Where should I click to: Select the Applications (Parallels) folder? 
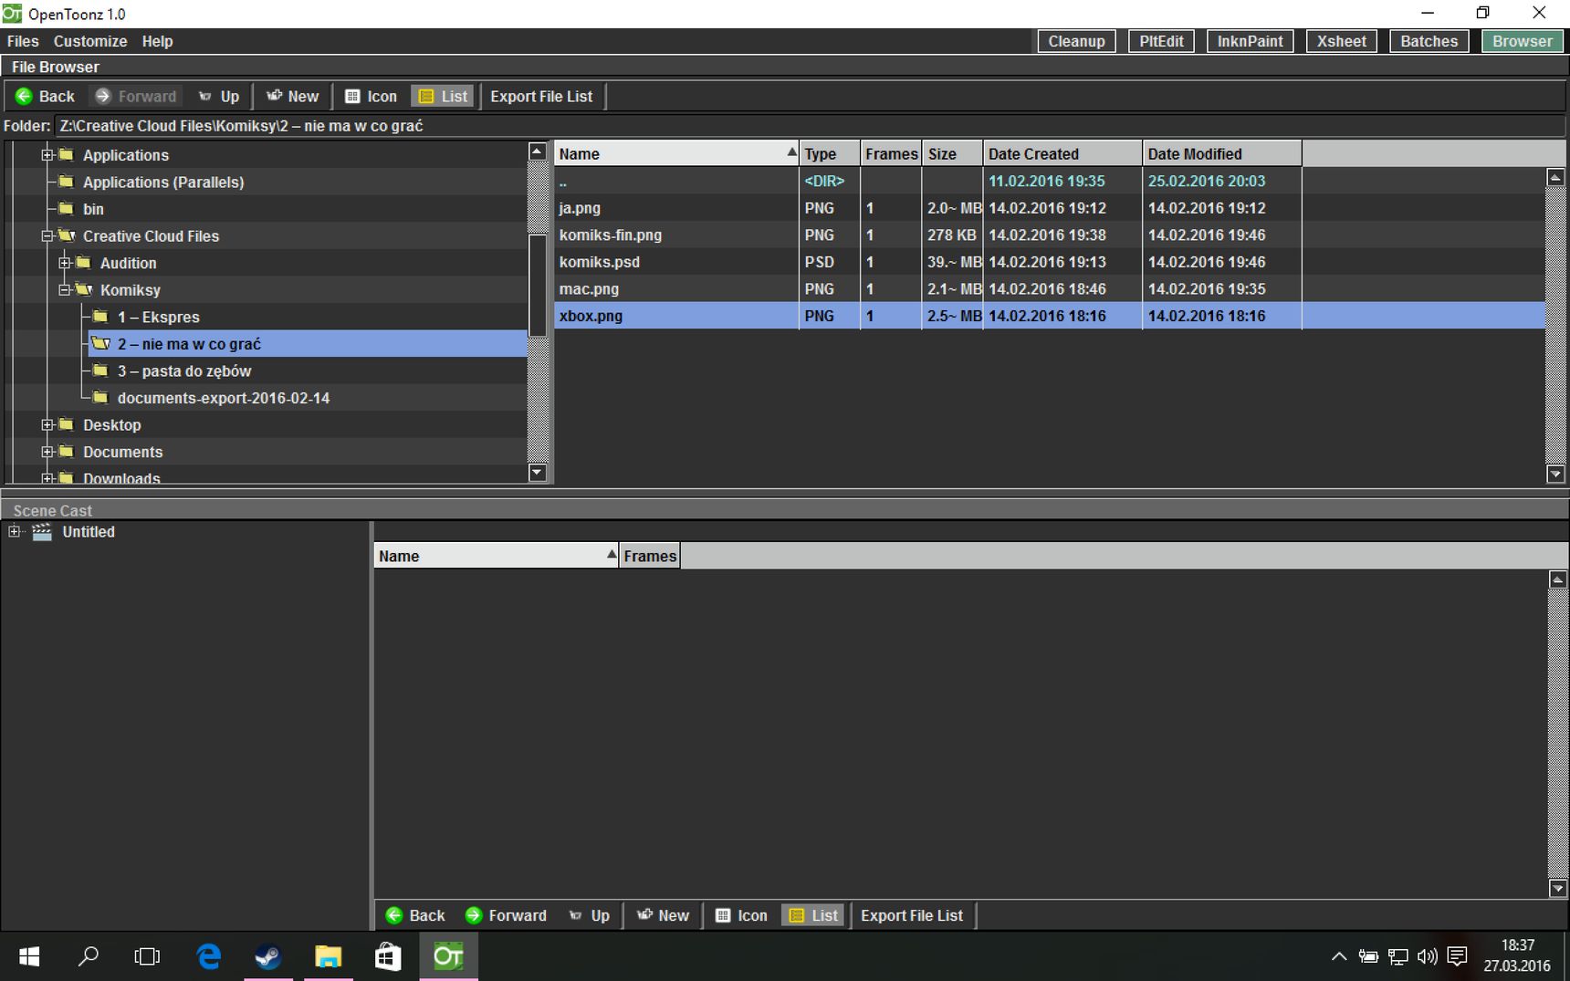click(x=163, y=183)
